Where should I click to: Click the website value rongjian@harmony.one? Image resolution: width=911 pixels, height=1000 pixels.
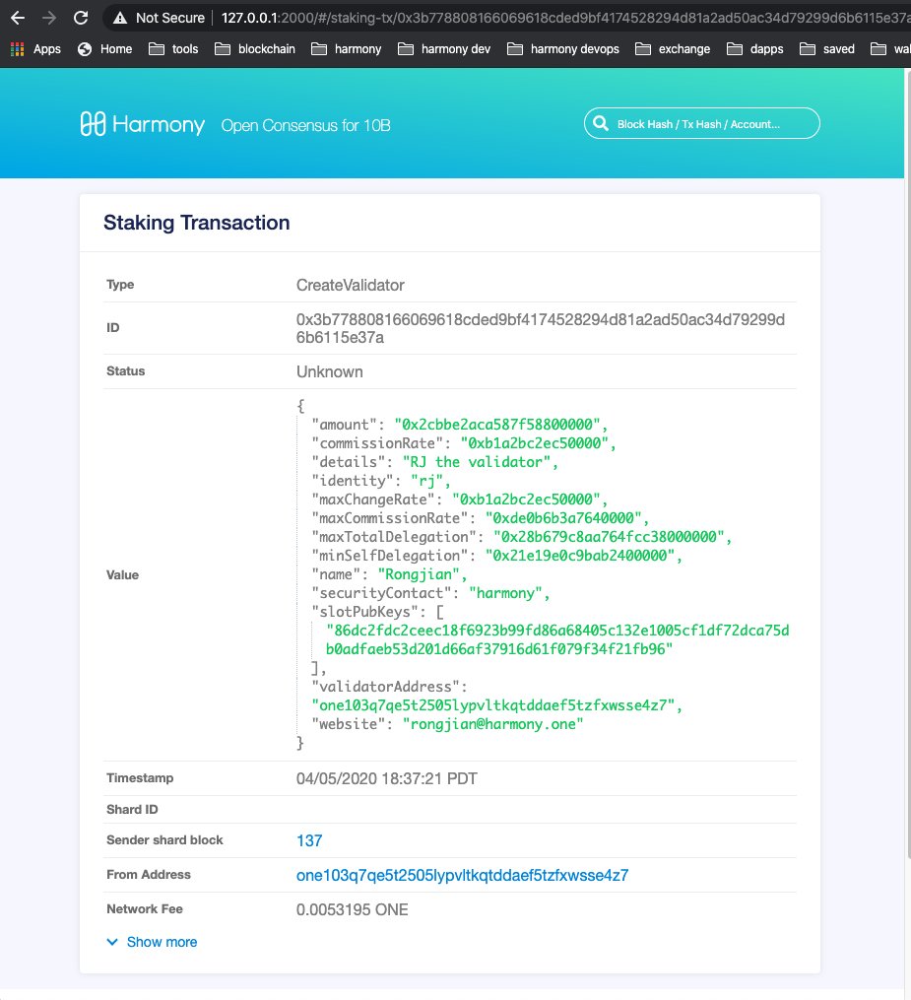[492, 724]
